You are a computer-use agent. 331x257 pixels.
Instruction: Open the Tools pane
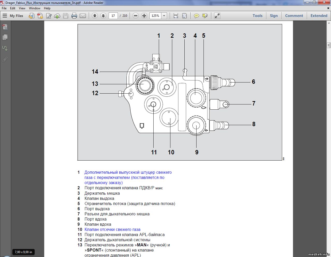(257, 16)
